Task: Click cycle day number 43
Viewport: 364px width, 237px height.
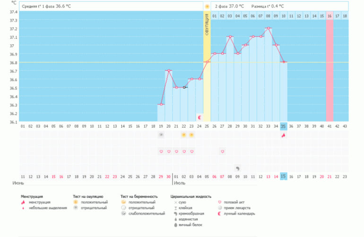Action: (x=345, y=126)
